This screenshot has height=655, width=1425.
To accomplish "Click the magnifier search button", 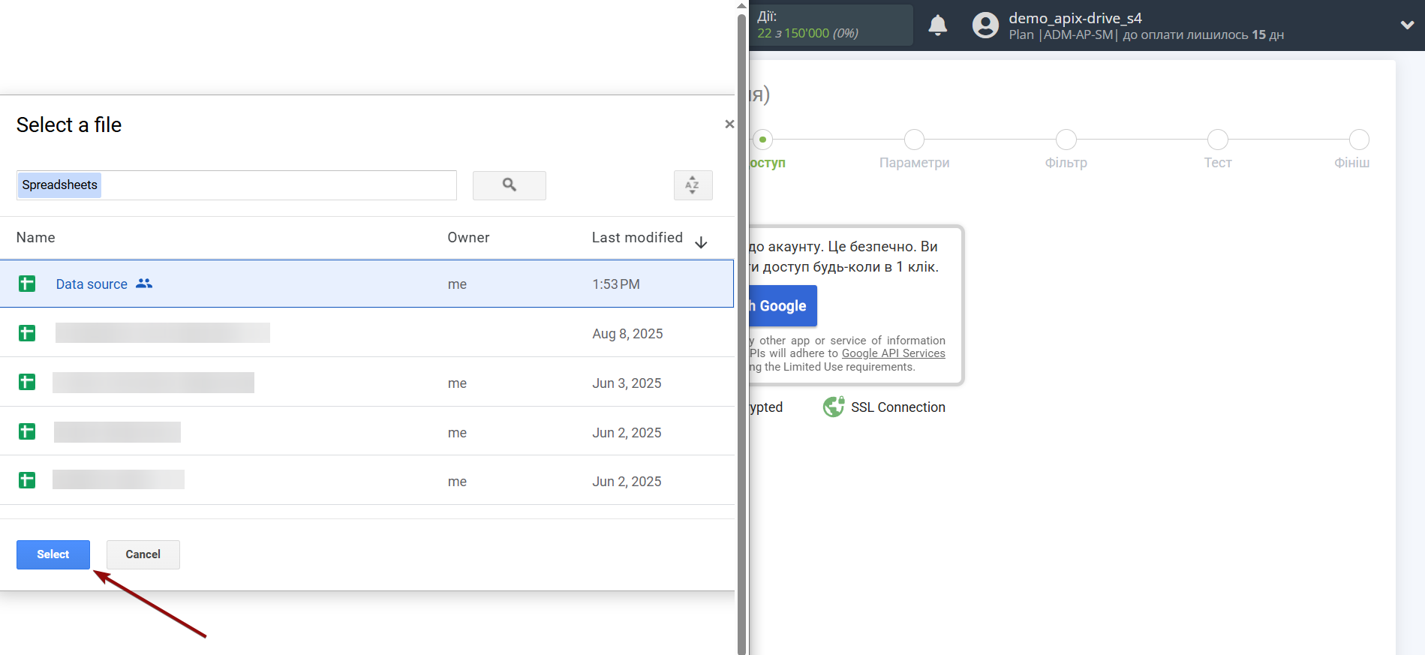I will tap(510, 185).
